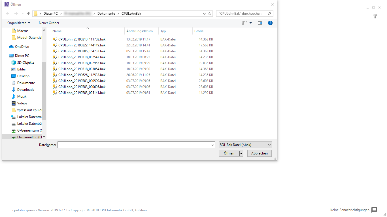Screen dimensions: 387x217
Task: Click Keine Benachrichtigungen in cpulohn.xpress
Action: pos(350,210)
